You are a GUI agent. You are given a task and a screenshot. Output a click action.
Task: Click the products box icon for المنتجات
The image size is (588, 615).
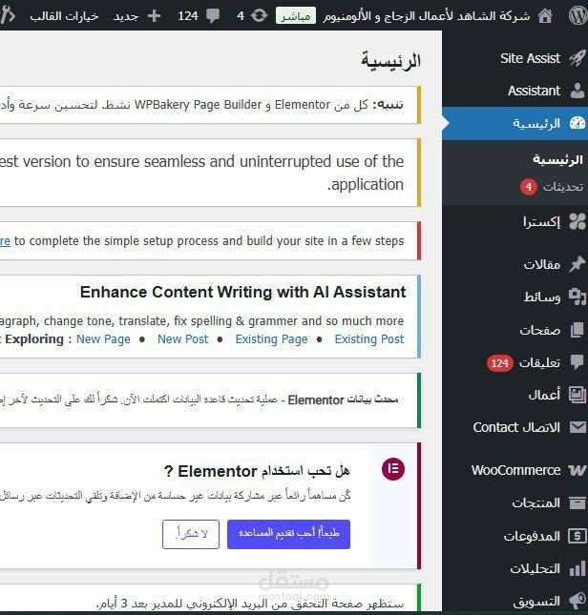coord(577,502)
